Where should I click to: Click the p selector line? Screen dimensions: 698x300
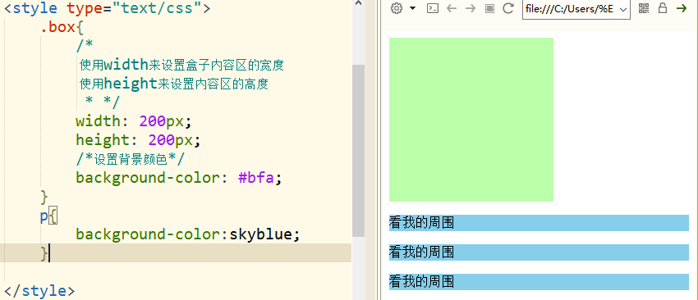pyautogui.click(x=48, y=217)
